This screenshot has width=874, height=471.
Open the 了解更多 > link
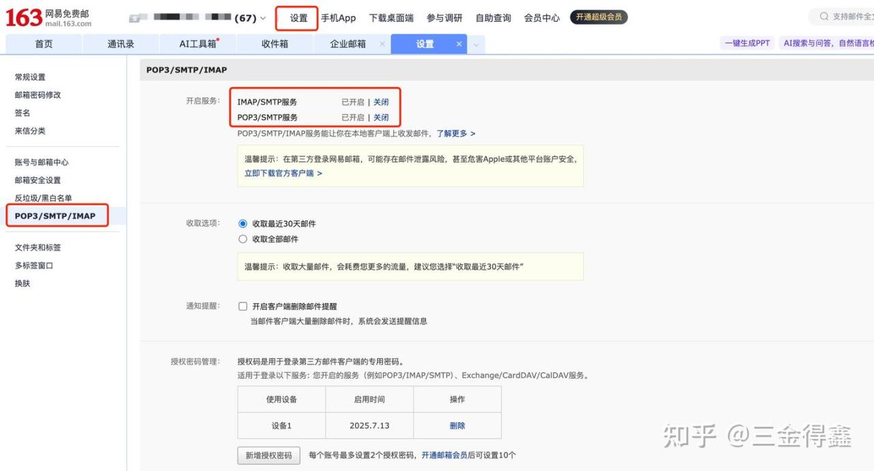[455, 133]
